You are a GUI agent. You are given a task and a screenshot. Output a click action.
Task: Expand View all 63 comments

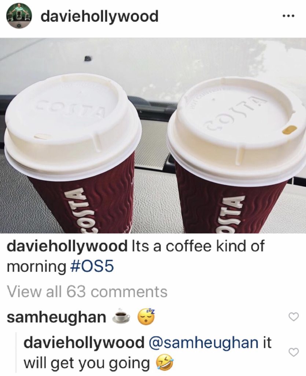click(87, 291)
